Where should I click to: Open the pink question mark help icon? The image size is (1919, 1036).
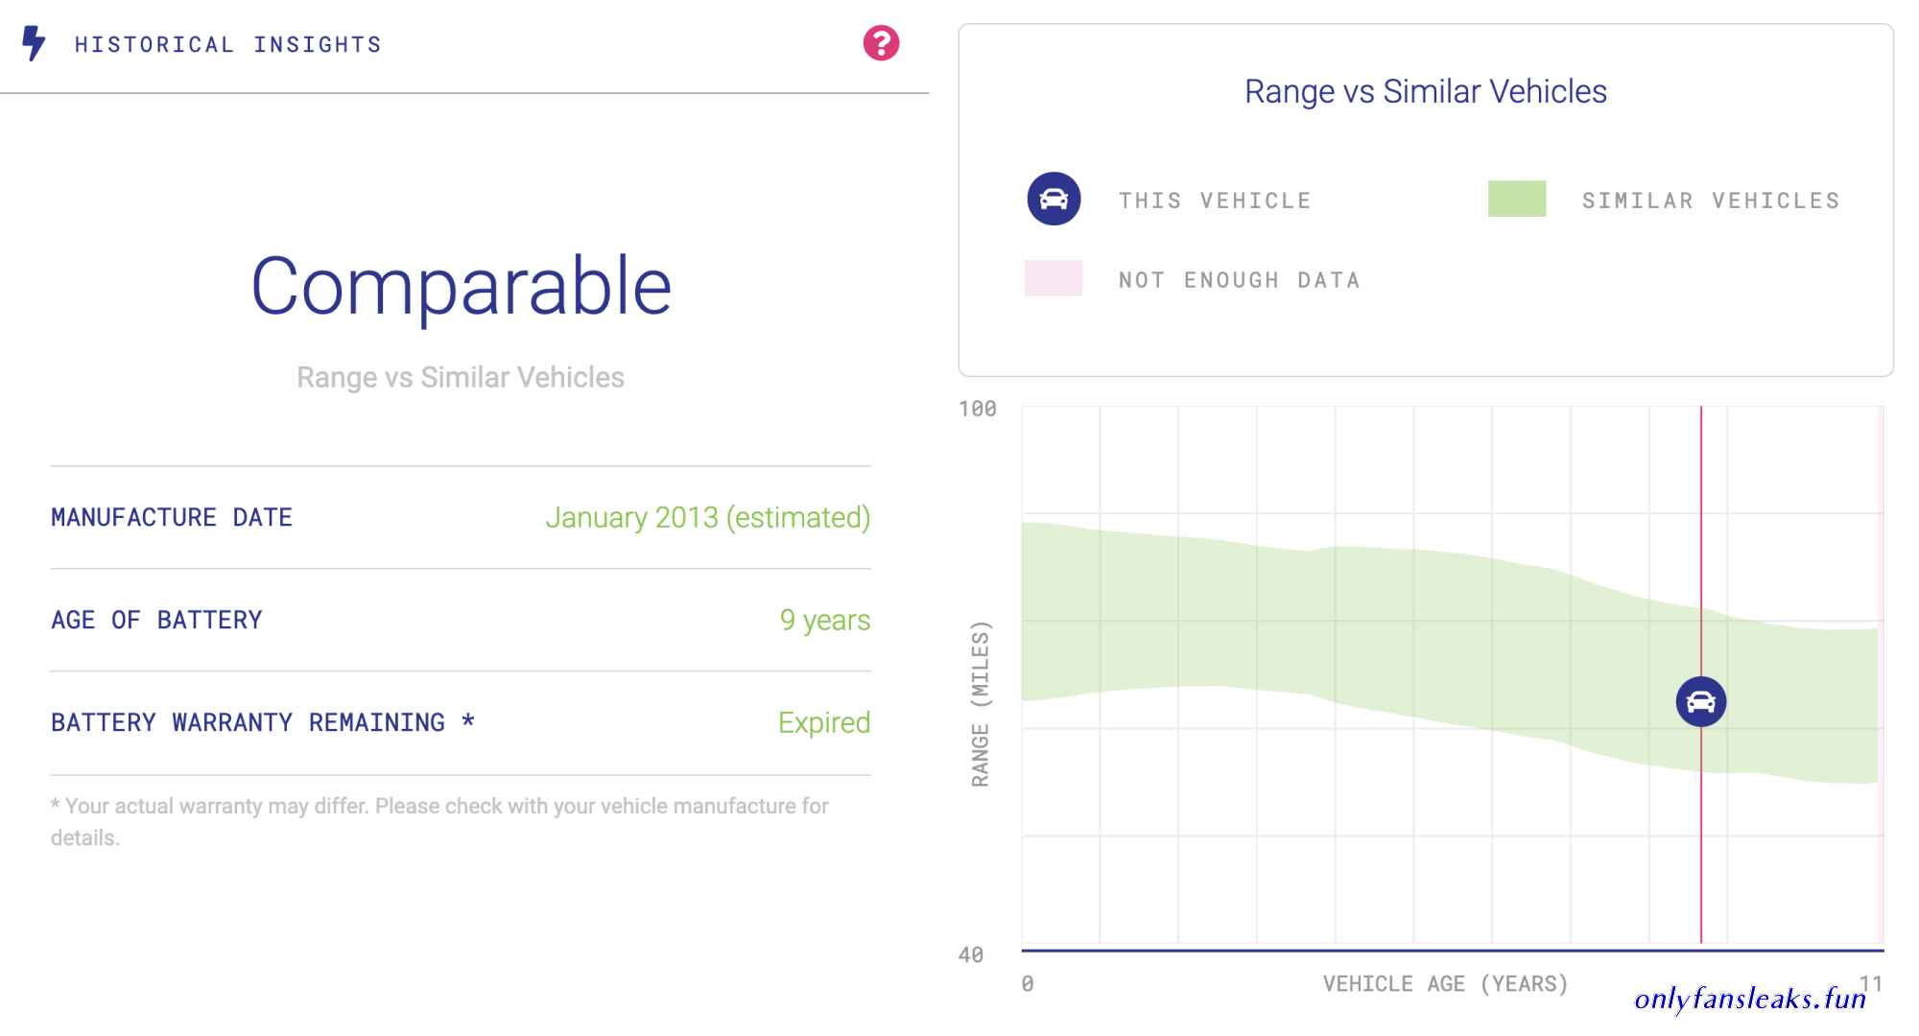click(881, 43)
